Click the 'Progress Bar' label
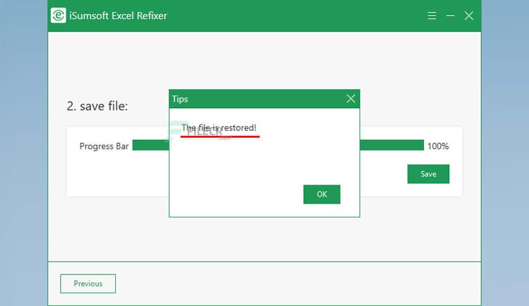The width and height of the screenshot is (529, 306). pos(104,146)
